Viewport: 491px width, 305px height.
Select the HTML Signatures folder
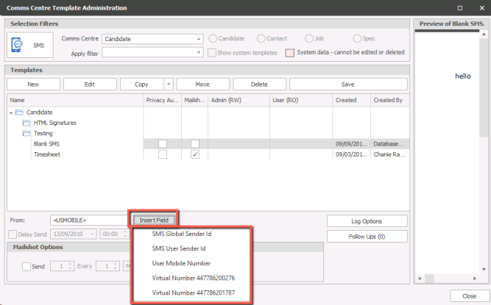click(x=54, y=122)
